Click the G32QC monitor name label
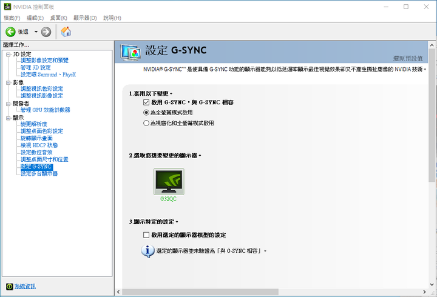Screen dimensions: 437x297 168,199
